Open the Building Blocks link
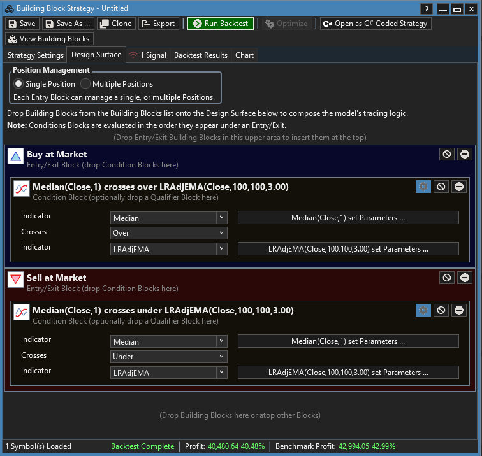 coord(136,113)
